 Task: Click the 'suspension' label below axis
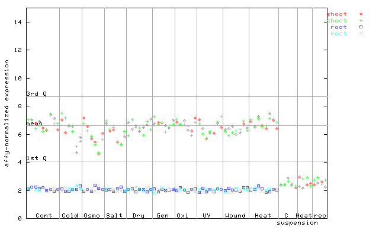297,223
